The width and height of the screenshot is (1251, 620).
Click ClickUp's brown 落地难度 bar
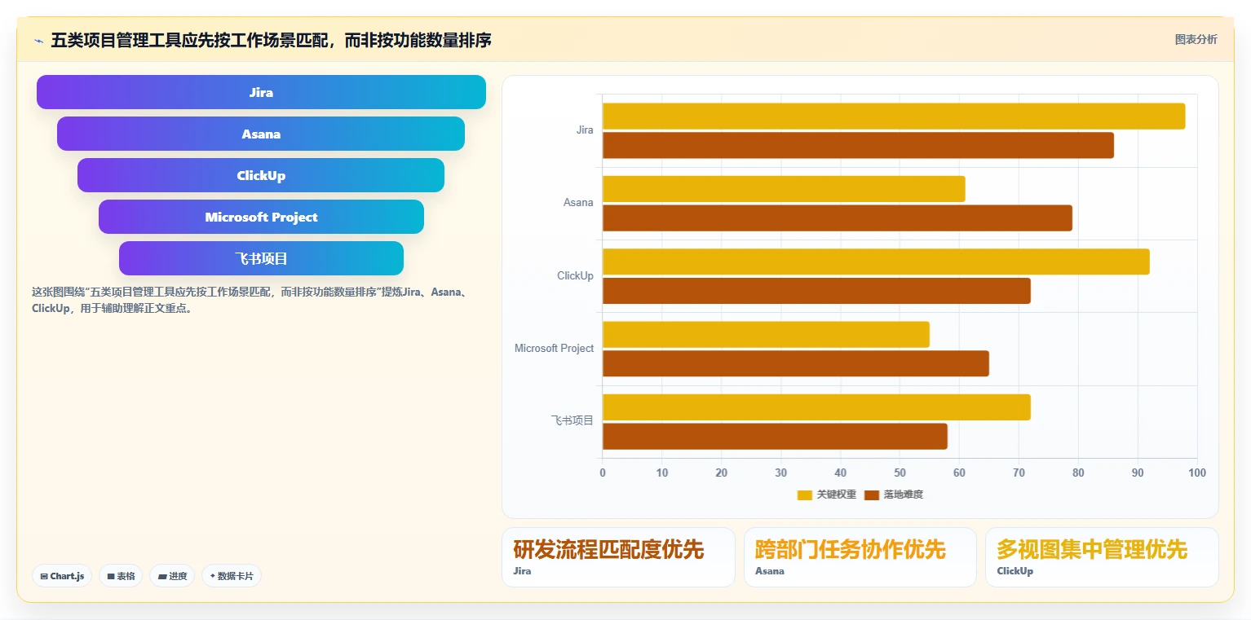[x=816, y=291]
